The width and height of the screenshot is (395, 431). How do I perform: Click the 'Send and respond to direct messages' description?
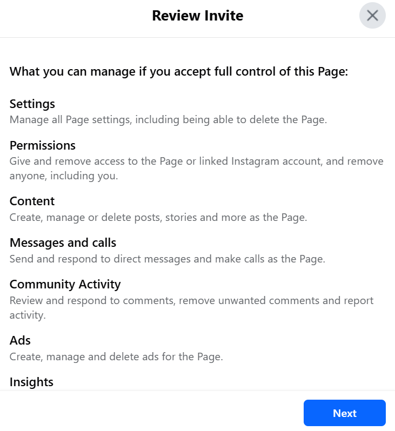(168, 259)
